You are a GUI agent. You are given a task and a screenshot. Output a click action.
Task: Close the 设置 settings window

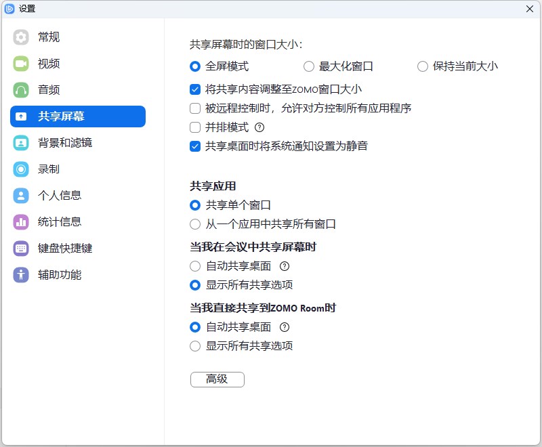[x=530, y=9]
